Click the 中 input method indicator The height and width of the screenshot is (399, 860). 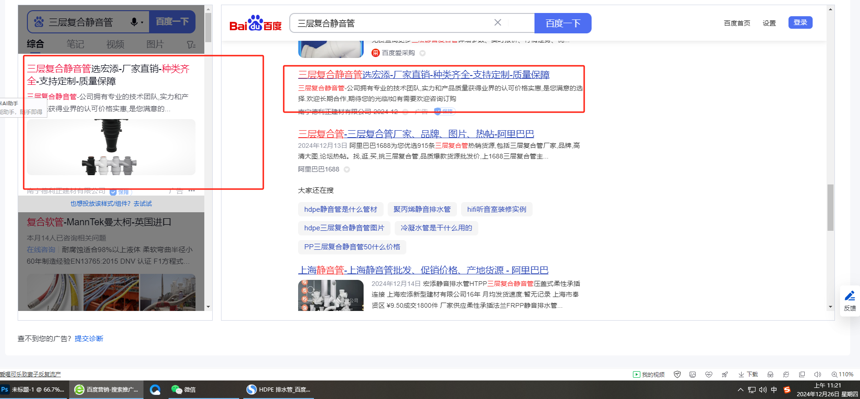coord(774,390)
